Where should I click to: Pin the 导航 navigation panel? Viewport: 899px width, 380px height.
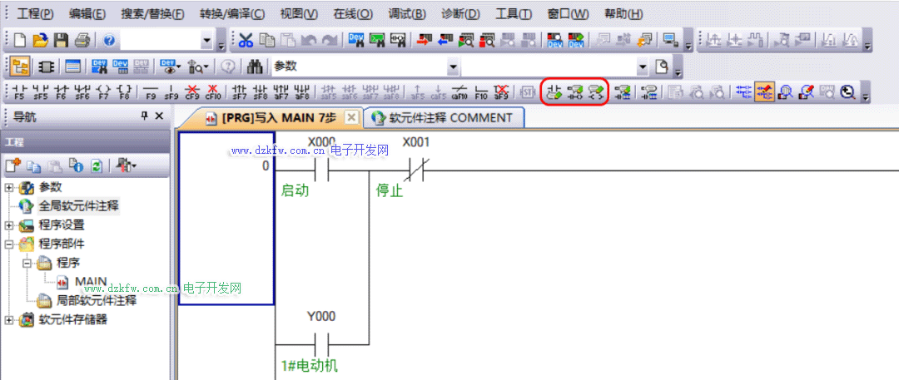click(x=144, y=116)
